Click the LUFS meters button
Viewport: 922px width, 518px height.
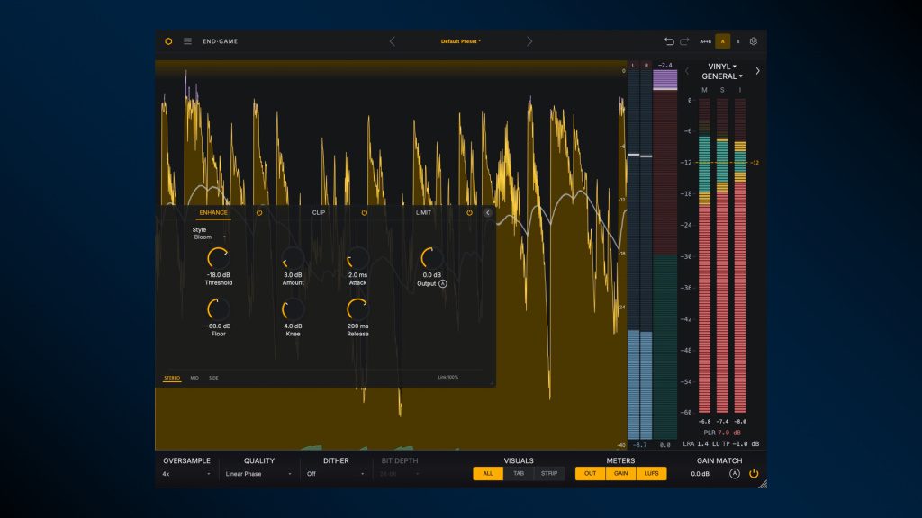pos(651,473)
